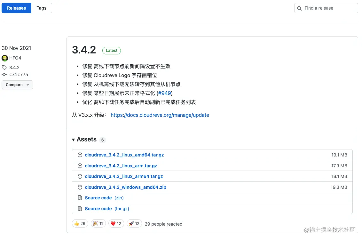Click the 17.9 MB size text
This screenshot has width=362, height=240.
click(x=339, y=166)
